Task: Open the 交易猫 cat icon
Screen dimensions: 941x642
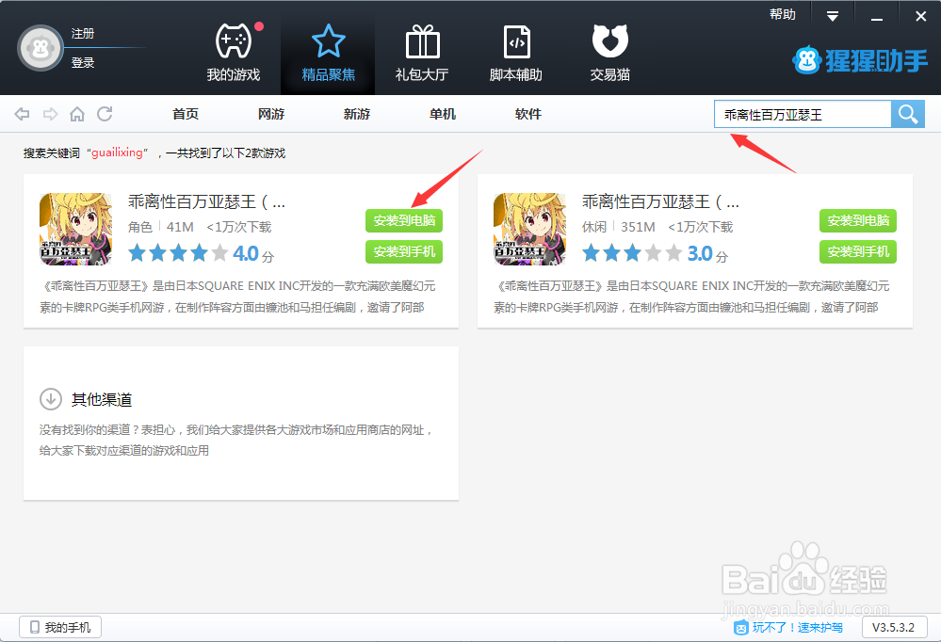Action: [x=609, y=40]
